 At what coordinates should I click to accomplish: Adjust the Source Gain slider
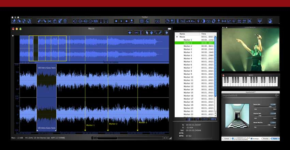point(270,107)
